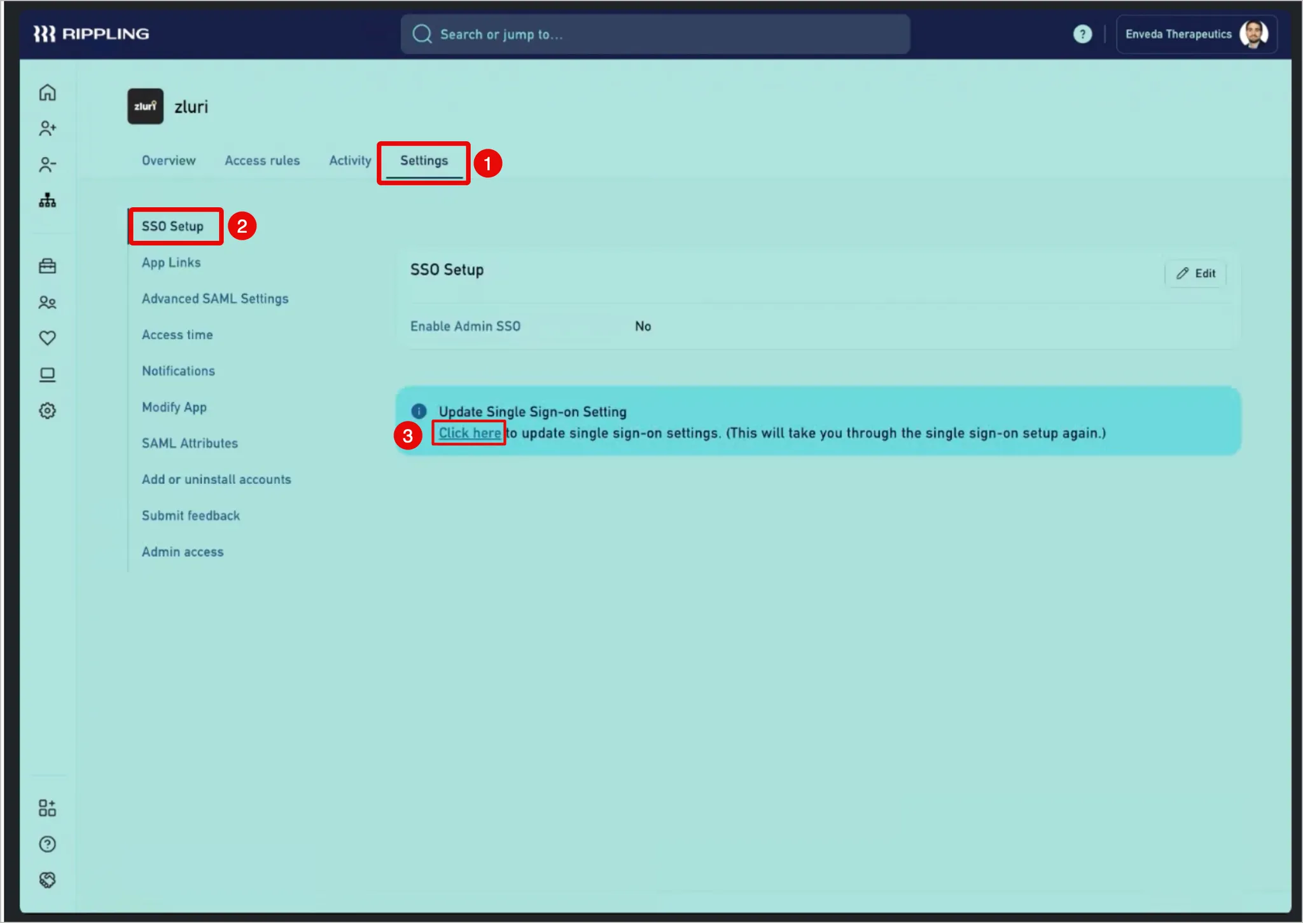Open the laptop devices sidebar icon
This screenshot has height=923, width=1303.
(48, 375)
